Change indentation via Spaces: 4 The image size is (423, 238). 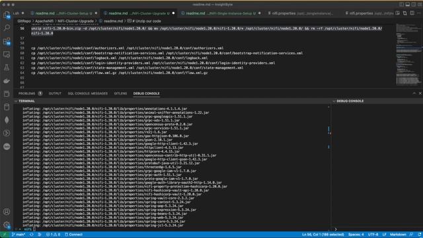tap(356, 235)
